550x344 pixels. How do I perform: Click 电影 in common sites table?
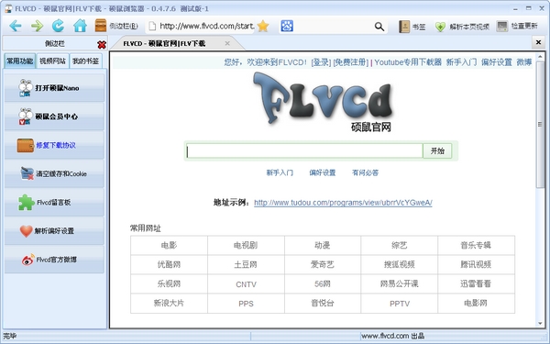(169, 245)
